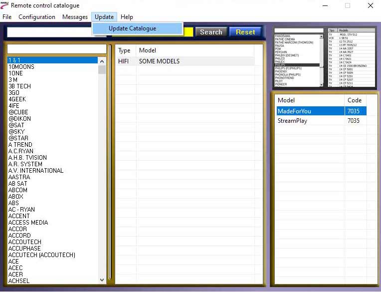Image resolution: width=381 pixels, height=292 pixels.
Task: Click the brand filter input field
Action: point(56,49)
